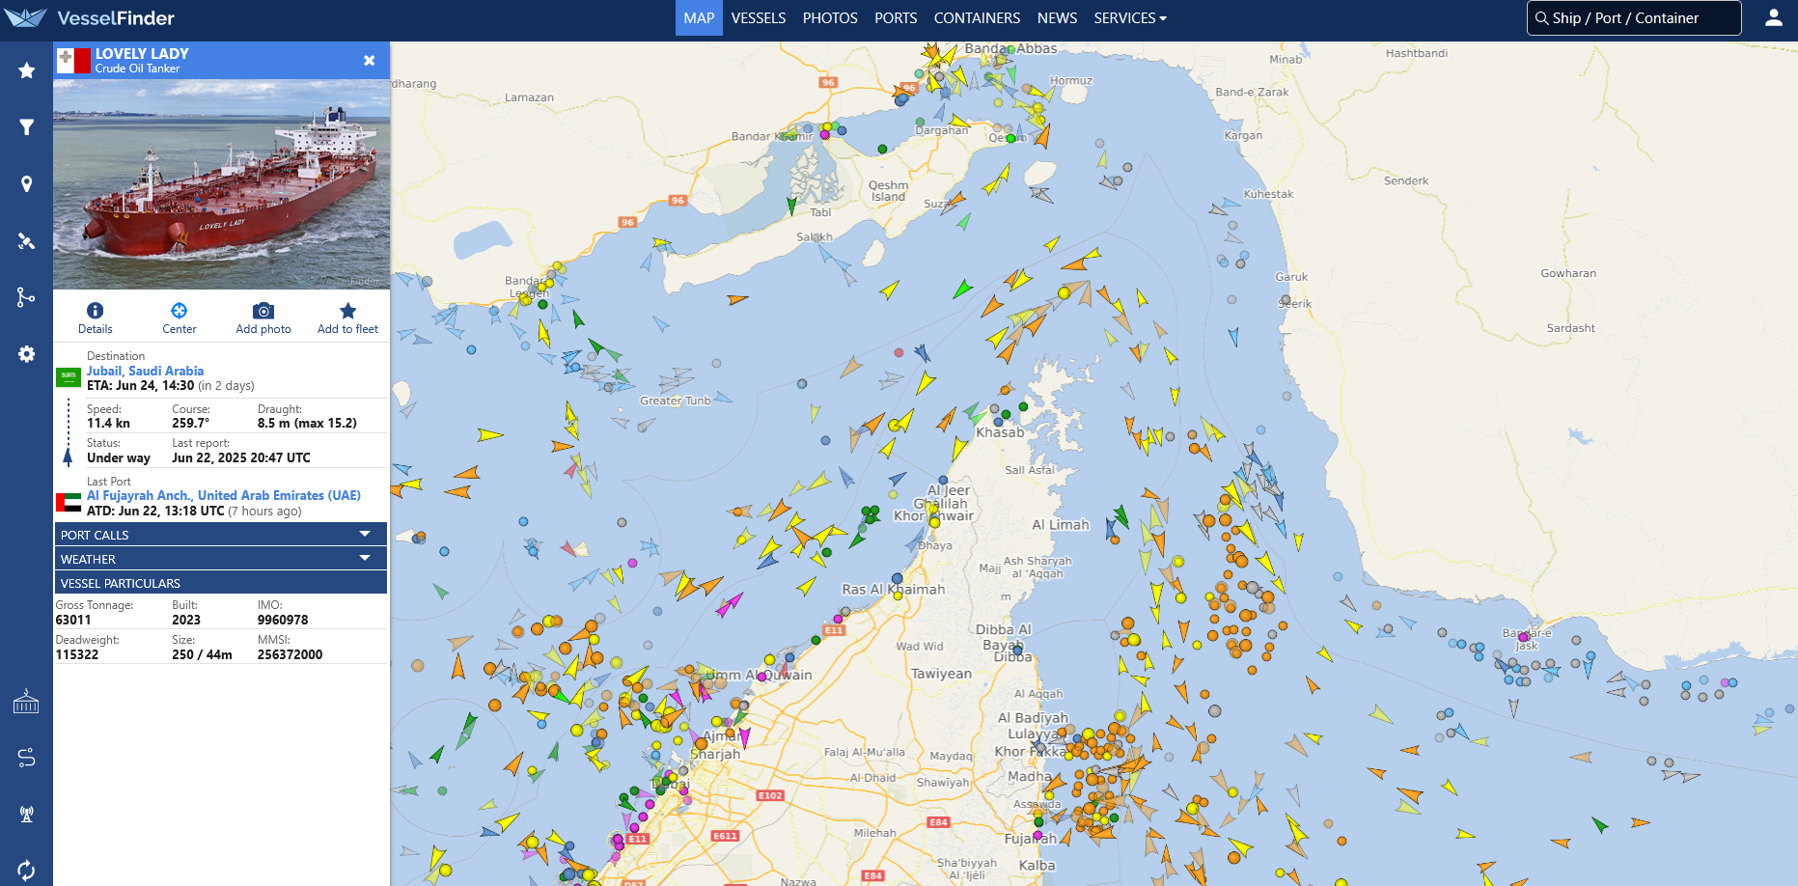Click the Lamazan map label
Image resolution: width=1798 pixels, height=886 pixels.
tap(529, 97)
